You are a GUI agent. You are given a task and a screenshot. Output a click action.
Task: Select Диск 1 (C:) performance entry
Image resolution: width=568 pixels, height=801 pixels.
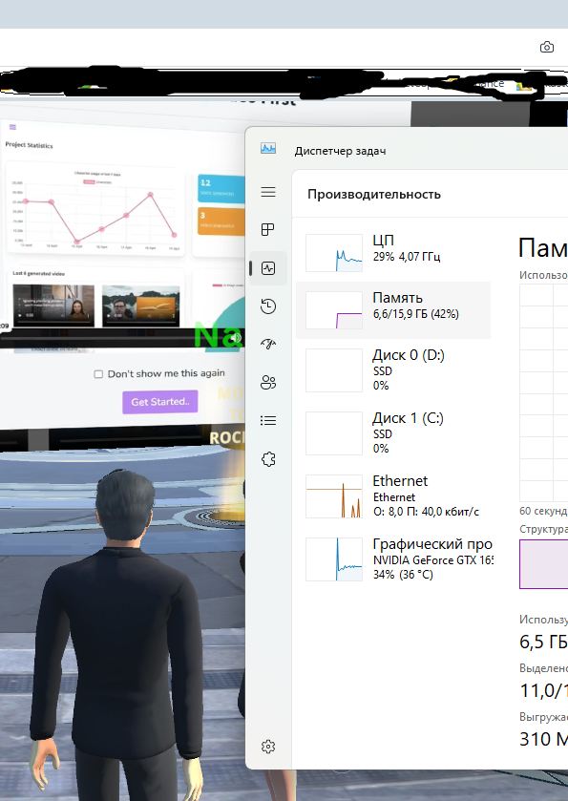(393, 433)
